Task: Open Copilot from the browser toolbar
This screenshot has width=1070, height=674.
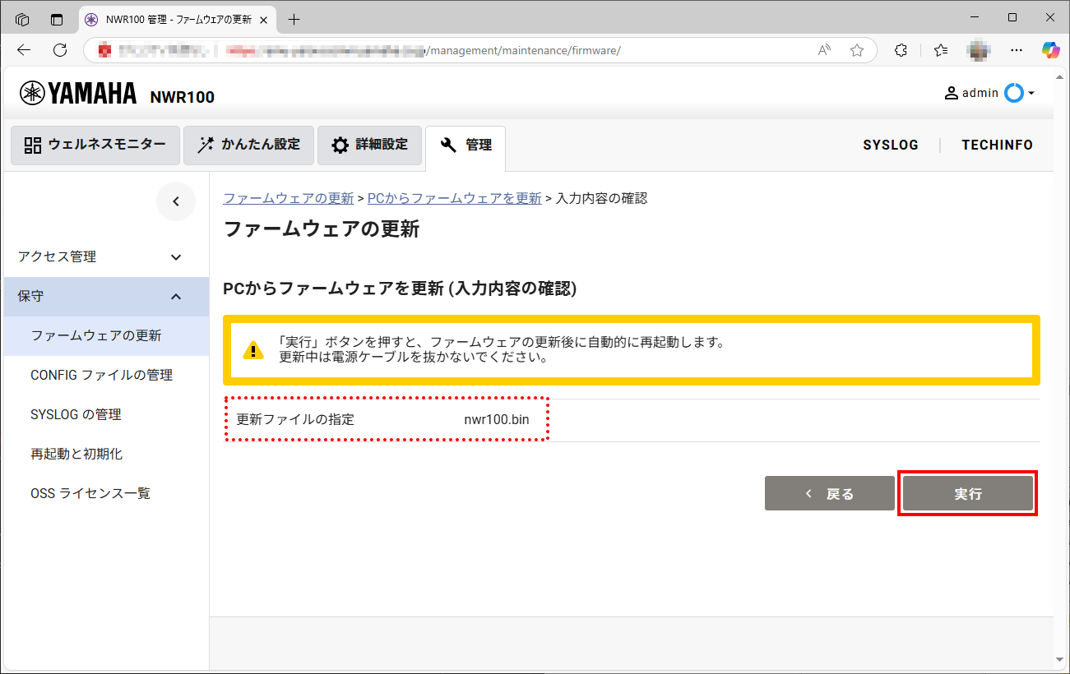Action: point(1050,50)
